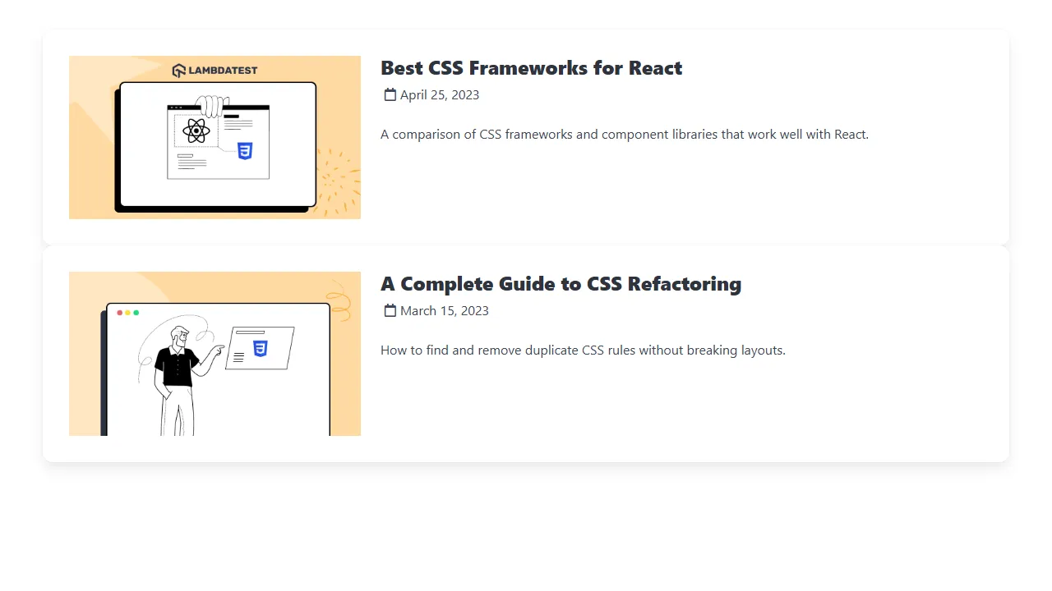Select the April 25, 2023 date text
The height and width of the screenshot is (591, 1052).
coord(440,94)
